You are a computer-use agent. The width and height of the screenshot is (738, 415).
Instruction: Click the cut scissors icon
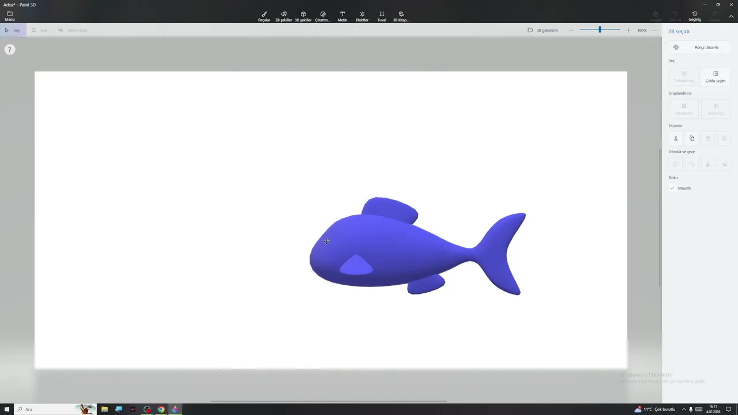676,138
